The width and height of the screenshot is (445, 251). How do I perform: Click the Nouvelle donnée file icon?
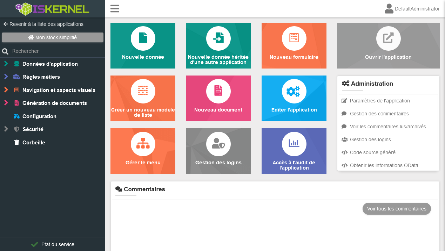tap(143, 38)
